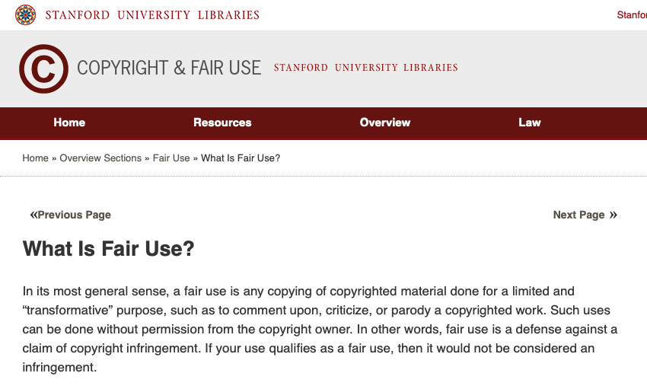The image size is (647, 389).
Task: Open the Home navigation menu item
Action: (69, 123)
